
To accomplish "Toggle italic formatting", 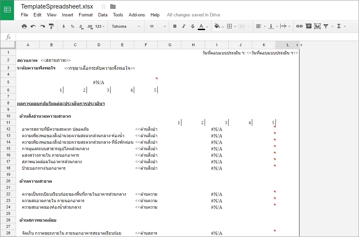I will tap(183, 26).
